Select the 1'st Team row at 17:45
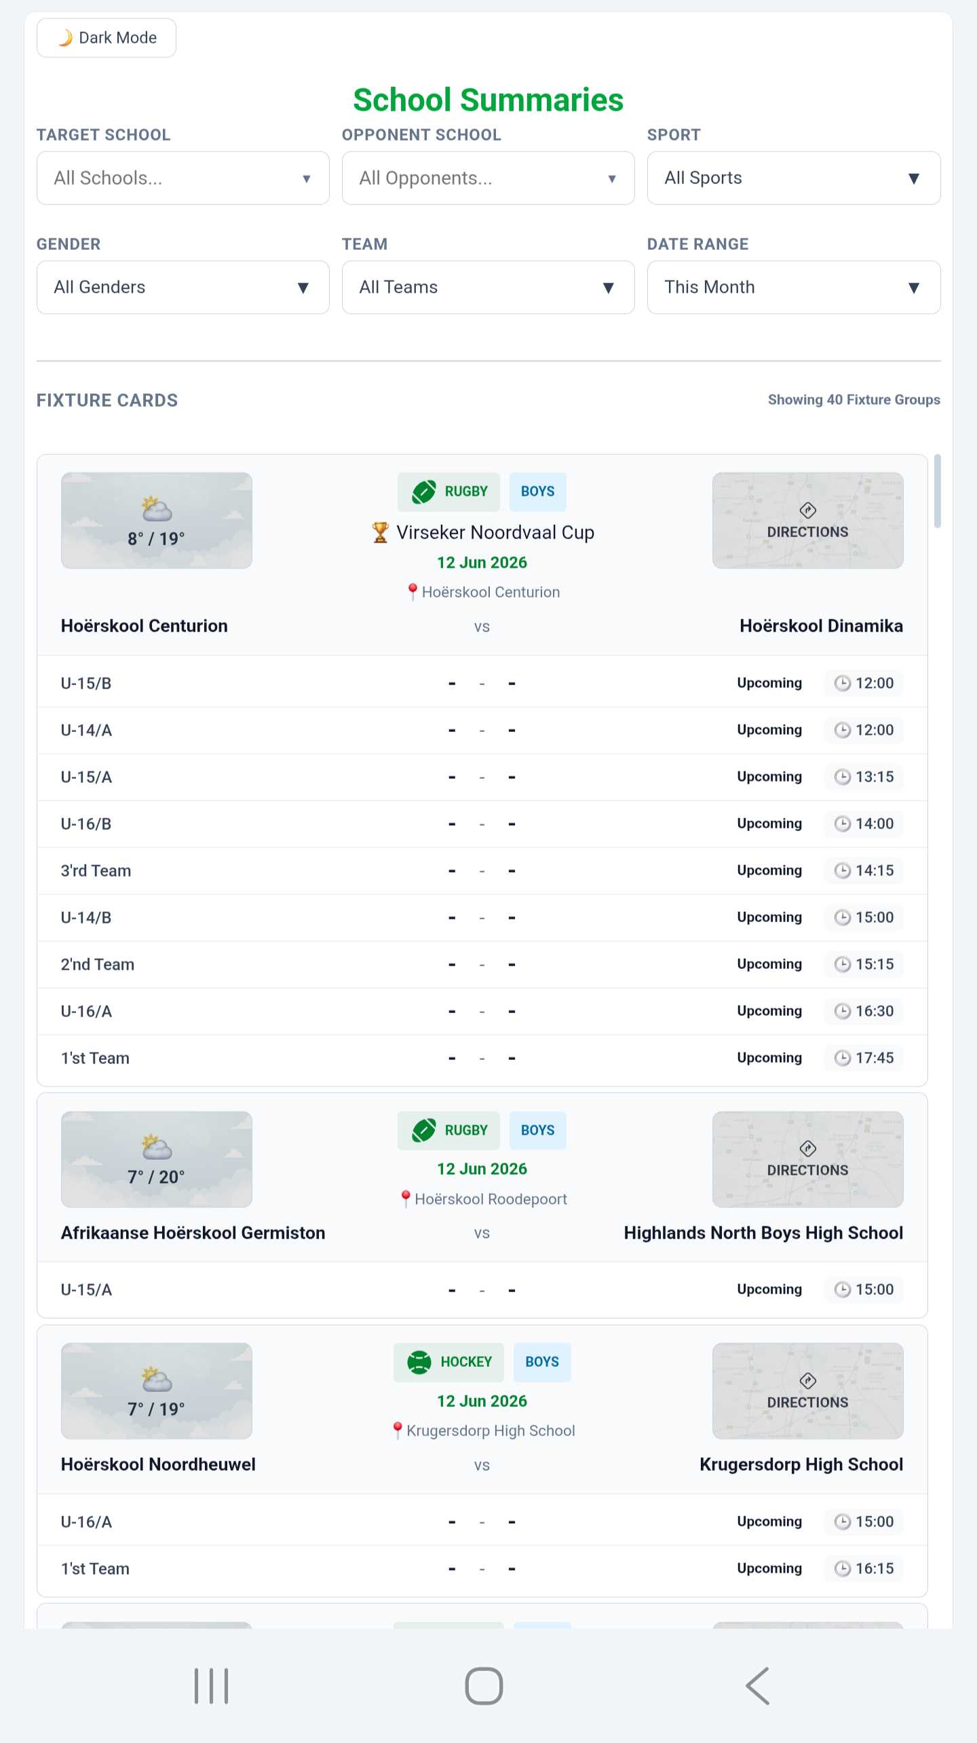 pos(482,1058)
